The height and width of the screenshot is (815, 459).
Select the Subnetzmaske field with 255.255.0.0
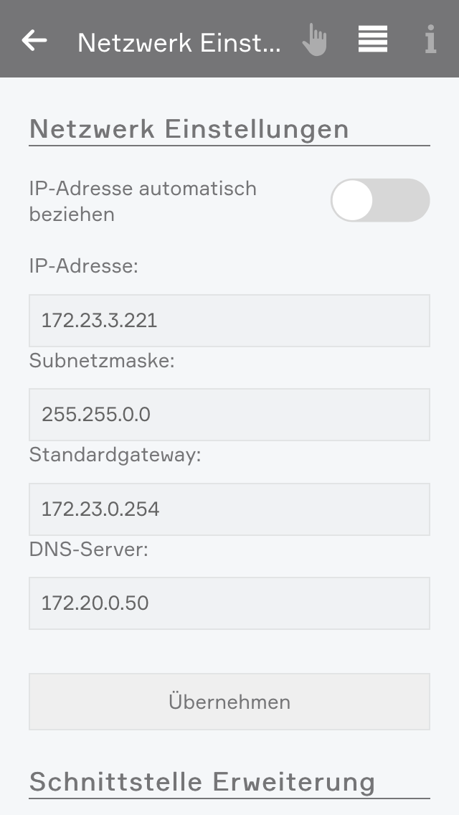tap(229, 415)
